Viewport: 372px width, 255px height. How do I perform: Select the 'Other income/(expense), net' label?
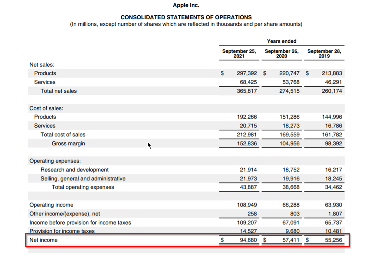(65, 214)
